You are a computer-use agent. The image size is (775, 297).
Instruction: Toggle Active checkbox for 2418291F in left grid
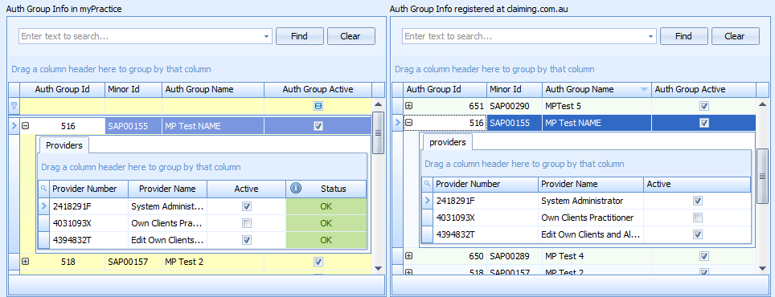coord(247,206)
